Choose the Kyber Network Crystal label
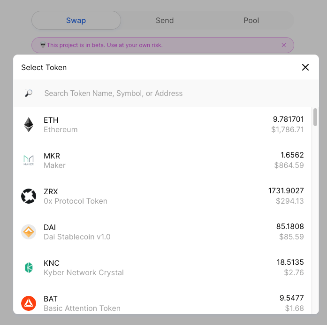 coord(84,273)
